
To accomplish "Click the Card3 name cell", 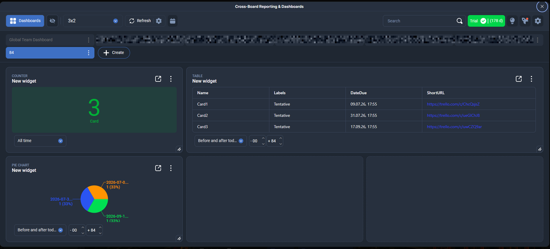I will [231, 127].
